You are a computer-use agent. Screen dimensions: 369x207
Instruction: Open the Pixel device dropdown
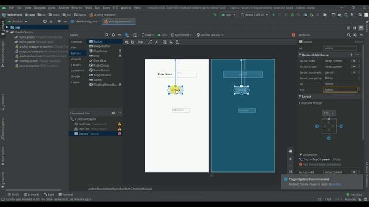pos(148,35)
